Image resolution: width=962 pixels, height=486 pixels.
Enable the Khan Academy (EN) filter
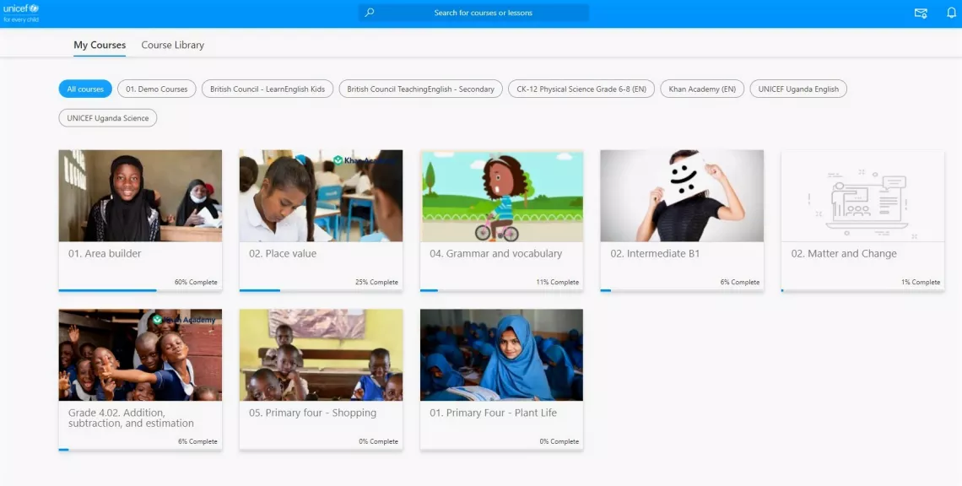click(701, 89)
